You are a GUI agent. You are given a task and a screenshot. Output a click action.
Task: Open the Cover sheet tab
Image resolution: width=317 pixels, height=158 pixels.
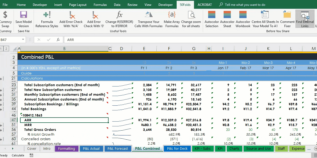32,149
